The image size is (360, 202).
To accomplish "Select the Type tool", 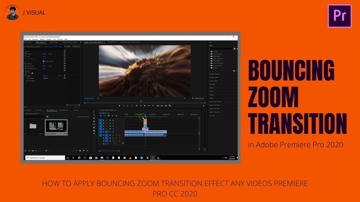I will [94, 134].
